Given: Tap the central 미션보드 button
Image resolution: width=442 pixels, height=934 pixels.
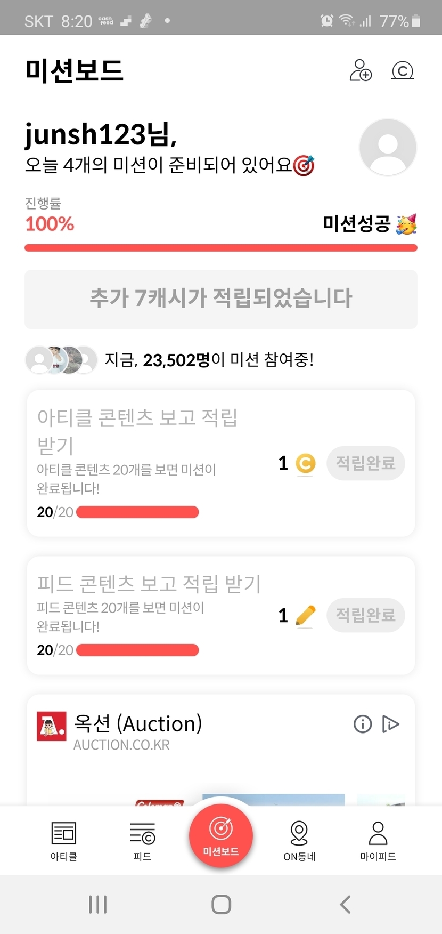Looking at the screenshot, I should tap(221, 835).
